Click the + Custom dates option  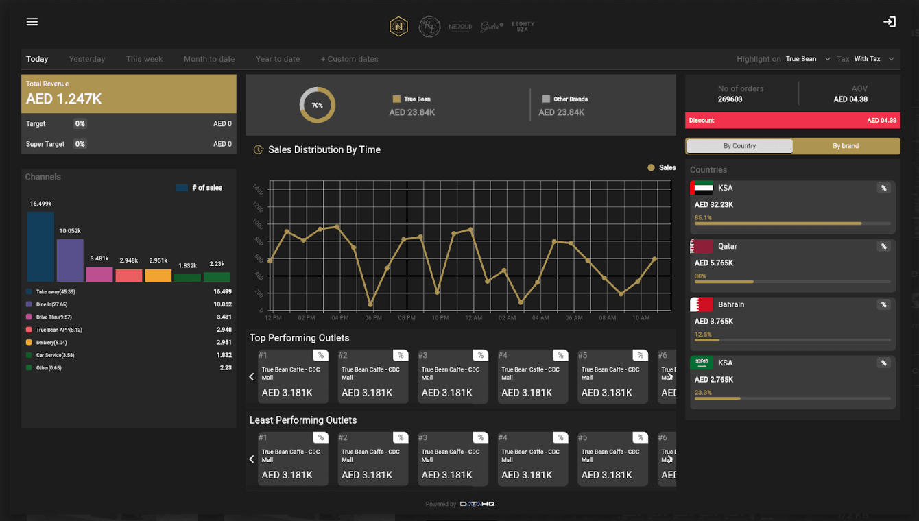349,59
